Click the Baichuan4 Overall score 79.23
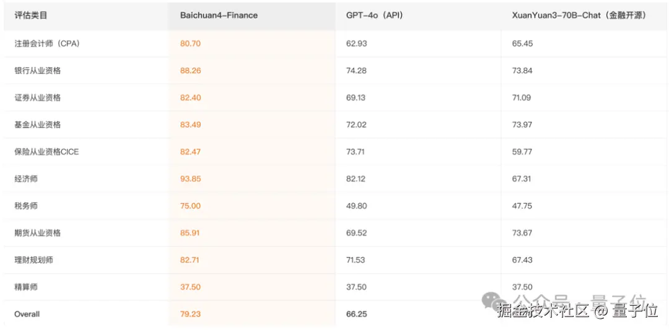 tap(191, 314)
